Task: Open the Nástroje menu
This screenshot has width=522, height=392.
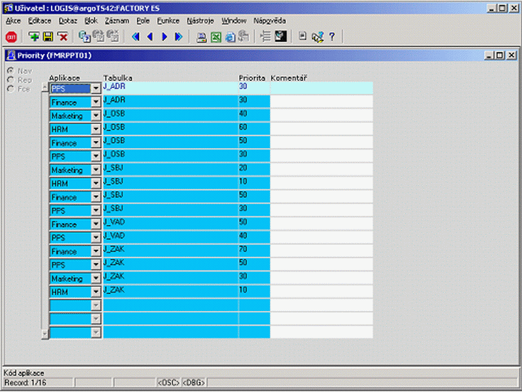Action: tap(200, 21)
